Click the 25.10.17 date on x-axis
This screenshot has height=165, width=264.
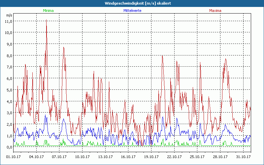pos(197,157)
